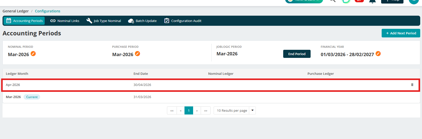Open the Accounting Periods tab
The width and height of the screenshot is (422, 139).
click(x=24, y=21)
